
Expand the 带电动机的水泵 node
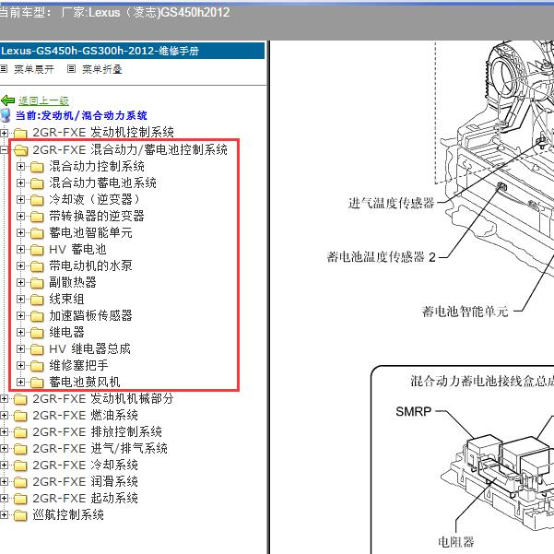click(x=20, y=266)
